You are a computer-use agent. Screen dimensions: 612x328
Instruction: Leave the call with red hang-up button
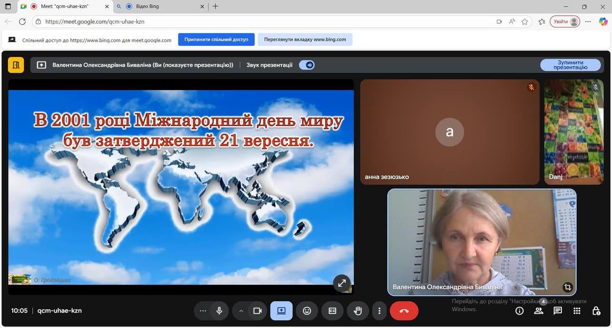pyautogui.click(x=404, y=311)
